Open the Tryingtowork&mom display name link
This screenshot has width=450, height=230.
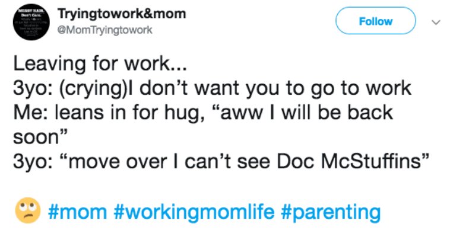coord(122,14)
